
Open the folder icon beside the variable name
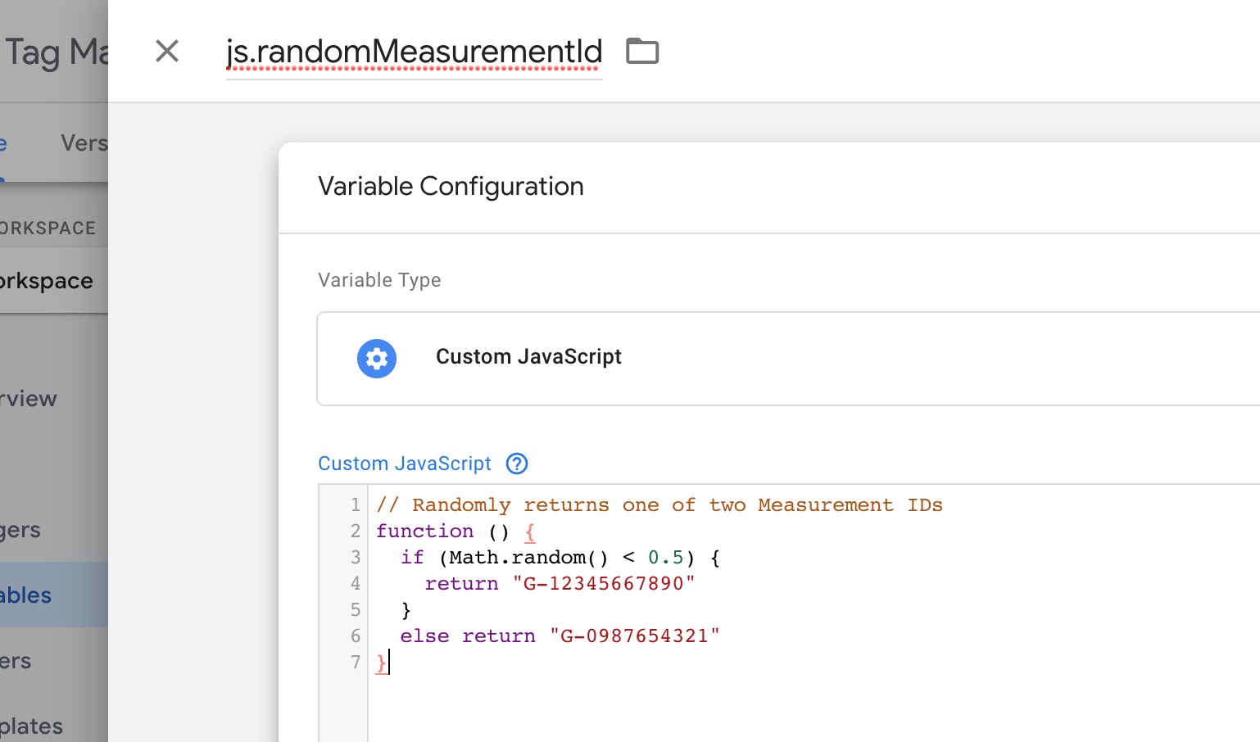(x=641, y=52)
